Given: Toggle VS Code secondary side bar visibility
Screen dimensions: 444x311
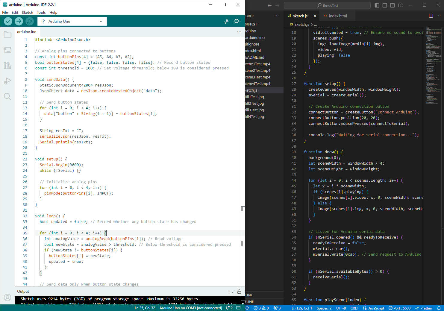Looking at the screenshot, I should point(393,5).
